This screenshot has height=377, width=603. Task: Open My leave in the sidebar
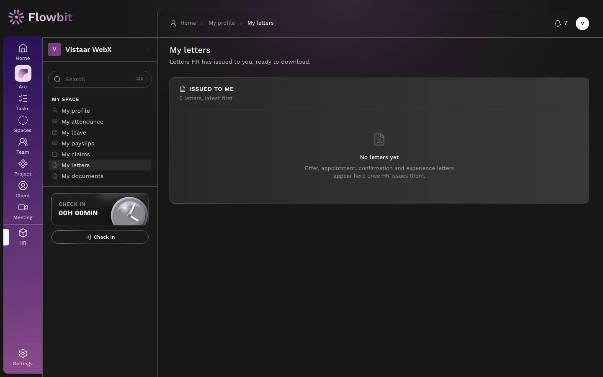[x=100, y=132]
